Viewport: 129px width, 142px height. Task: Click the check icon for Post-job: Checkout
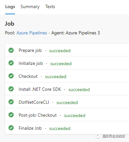[11, 115]
